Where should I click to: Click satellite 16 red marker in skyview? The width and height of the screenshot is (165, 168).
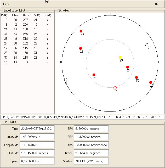[81, 48]
